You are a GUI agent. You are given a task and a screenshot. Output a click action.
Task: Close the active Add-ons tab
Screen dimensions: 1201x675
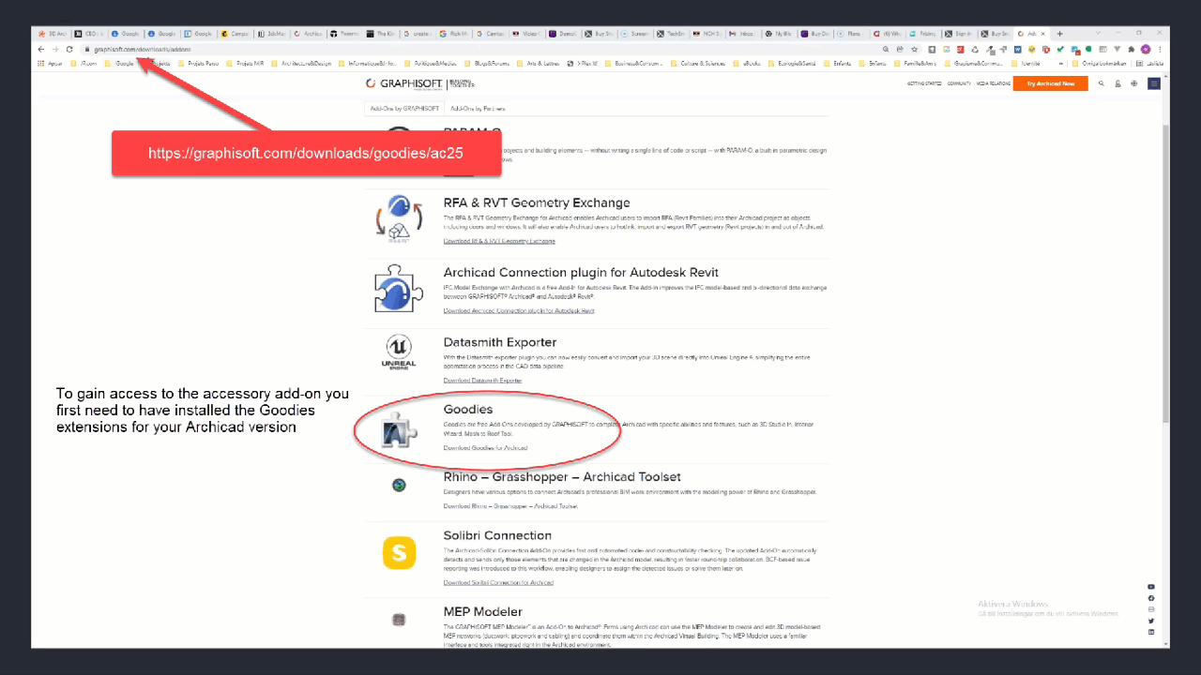1042,33
